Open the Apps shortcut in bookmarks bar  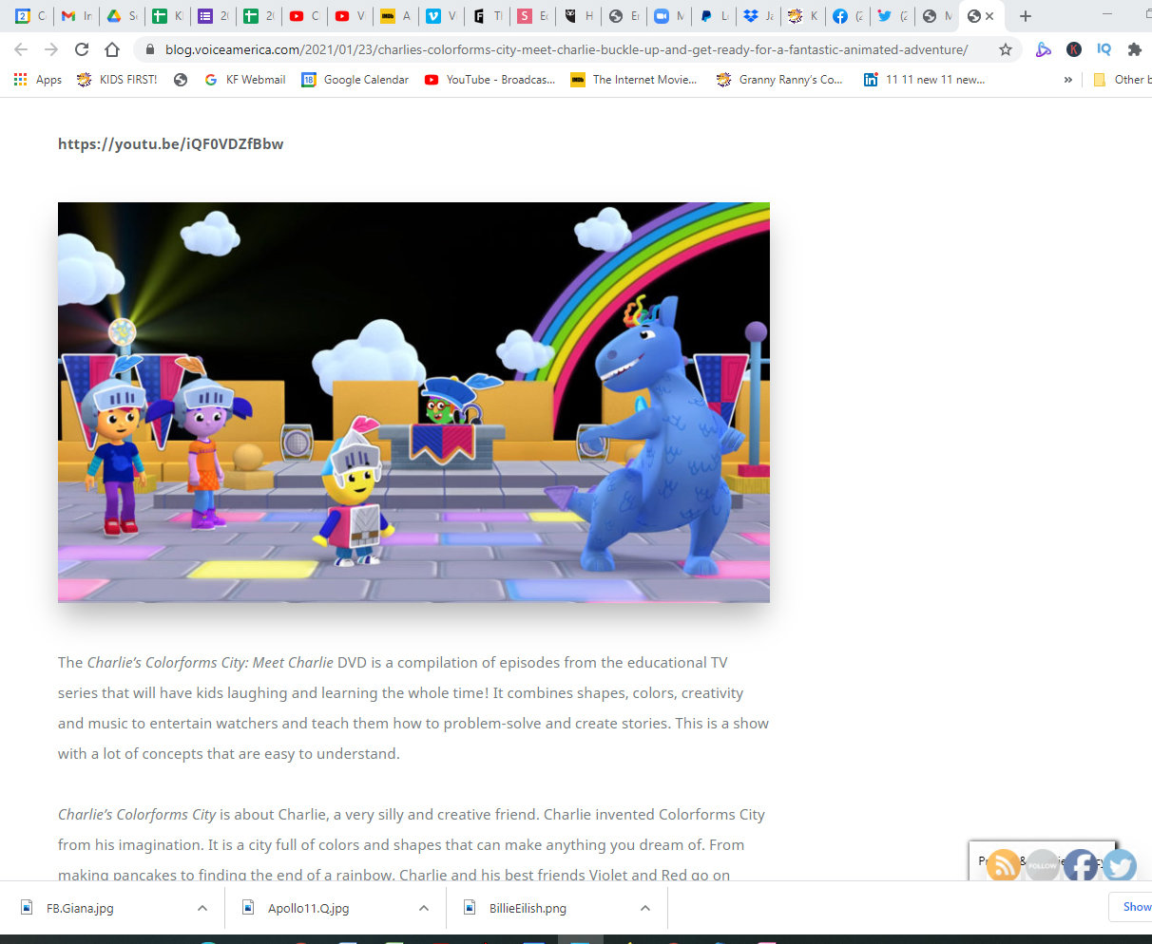coord(38,80)
